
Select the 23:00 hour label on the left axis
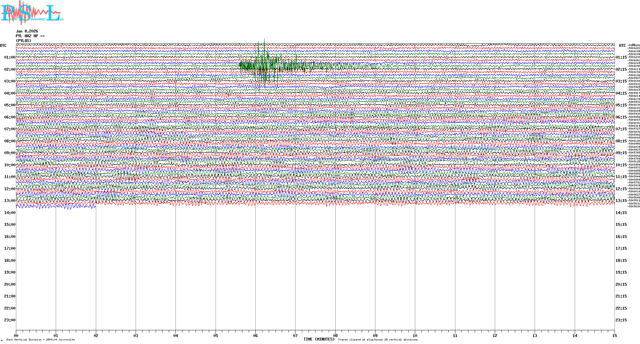point(10,320)
